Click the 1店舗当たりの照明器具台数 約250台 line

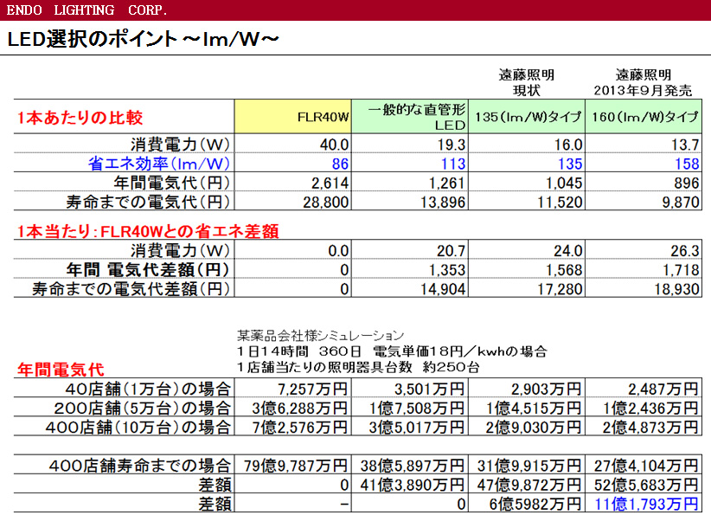point(358,367)
